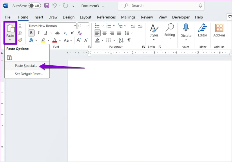
Task: Open Customize Quick Access Toolbar dropdown
Action: point(73,6)
